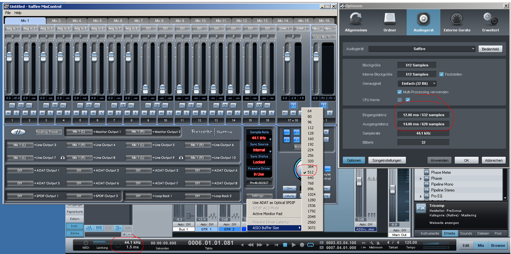Toggle the second CPU Kerne checkbox

(x=408, y=100)
